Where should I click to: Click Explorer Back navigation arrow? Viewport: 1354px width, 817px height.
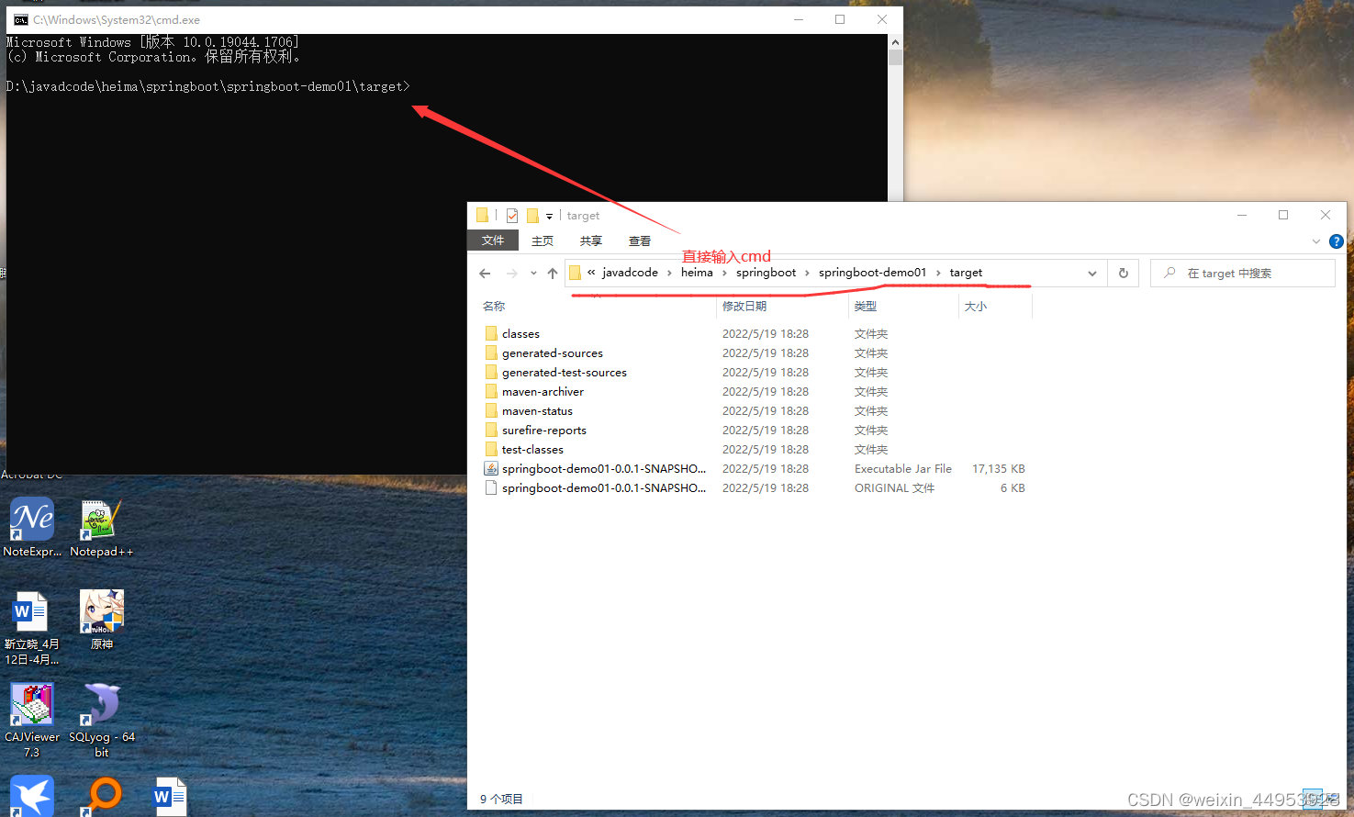485,273
